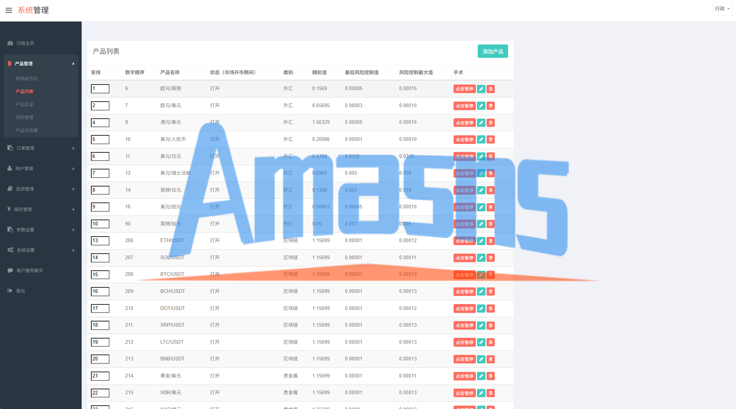Screen dimensions: 736x409
Task: Pause 澳元/美元 with 点击暂停 toggle
Action: coord(464,123)
